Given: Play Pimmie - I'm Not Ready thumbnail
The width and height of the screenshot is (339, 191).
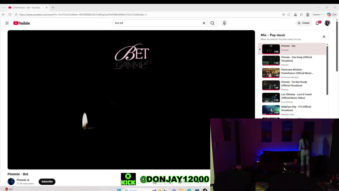Looking at the screenshot, I should click(x=271, y=85).
